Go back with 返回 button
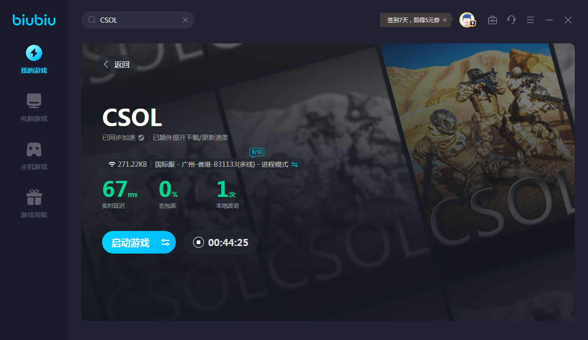The height and width of the screenshot is (340, 588). pos(117,65)
